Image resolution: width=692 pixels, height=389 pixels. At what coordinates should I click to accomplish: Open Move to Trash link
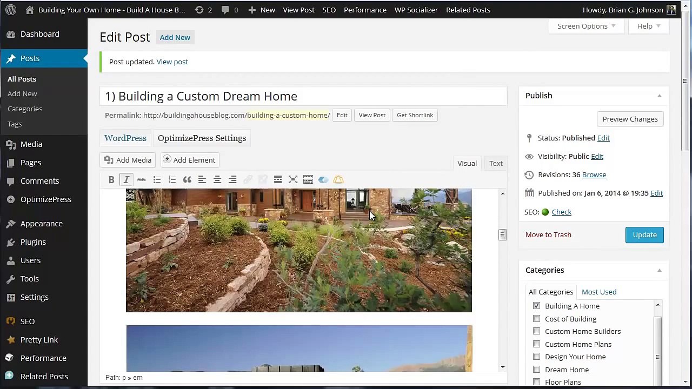point(548,234)
